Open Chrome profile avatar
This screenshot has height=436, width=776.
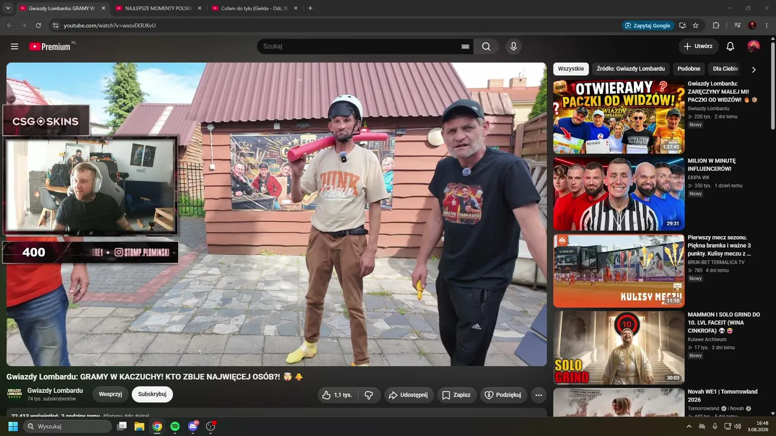pyautogui.click(x=752, y=25)
